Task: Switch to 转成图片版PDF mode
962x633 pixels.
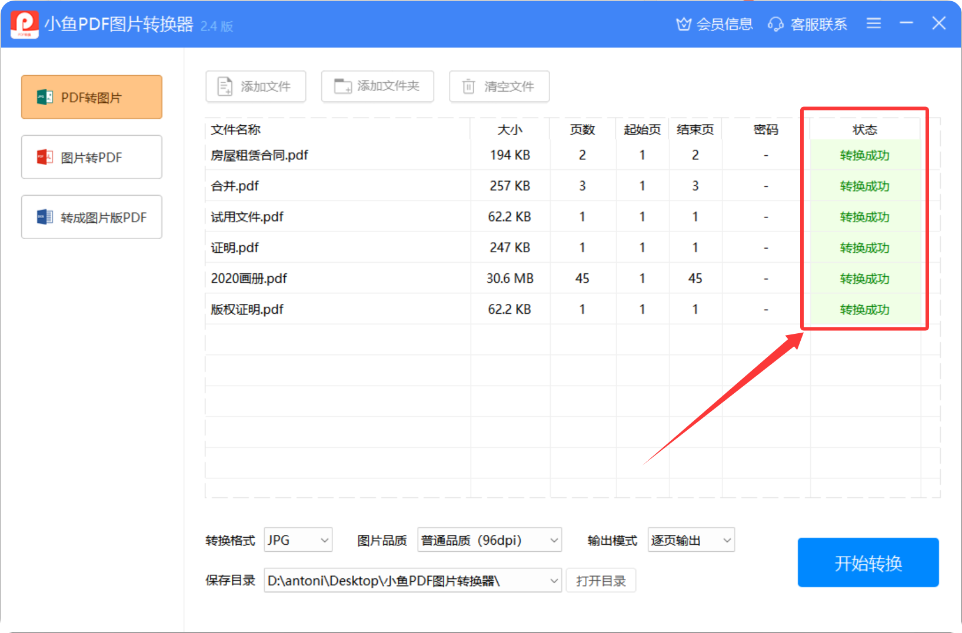Action: point(92,217)
